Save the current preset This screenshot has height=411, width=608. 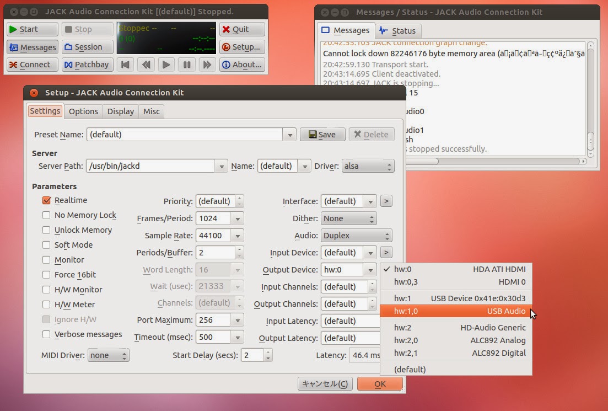322,134
